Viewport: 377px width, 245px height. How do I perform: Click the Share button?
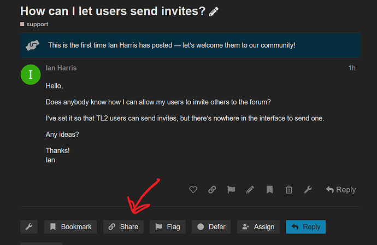tap(123, 227)
